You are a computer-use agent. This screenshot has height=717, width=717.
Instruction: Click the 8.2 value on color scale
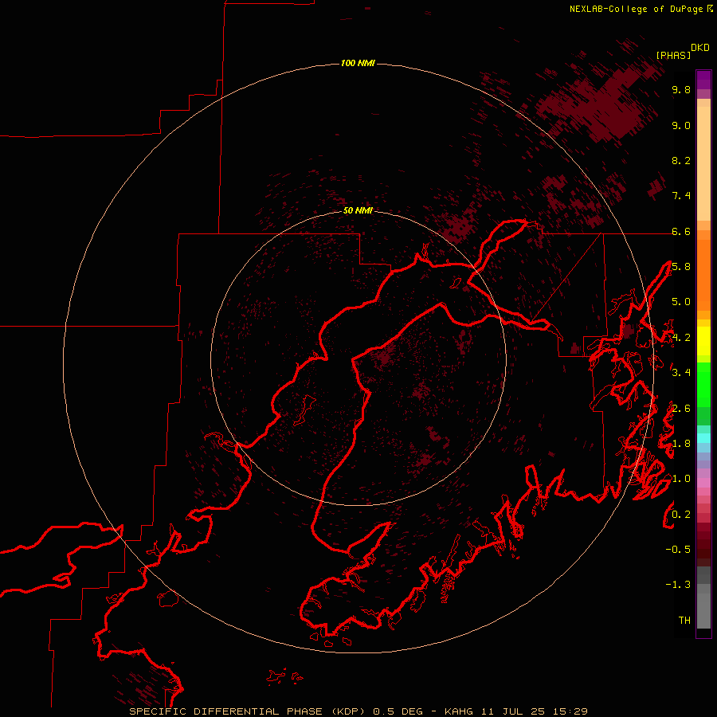pos(681,160)
